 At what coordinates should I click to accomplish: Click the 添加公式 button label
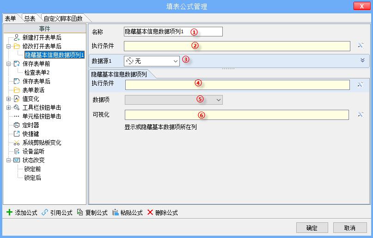pyautogui.click(x=26, y=213)
